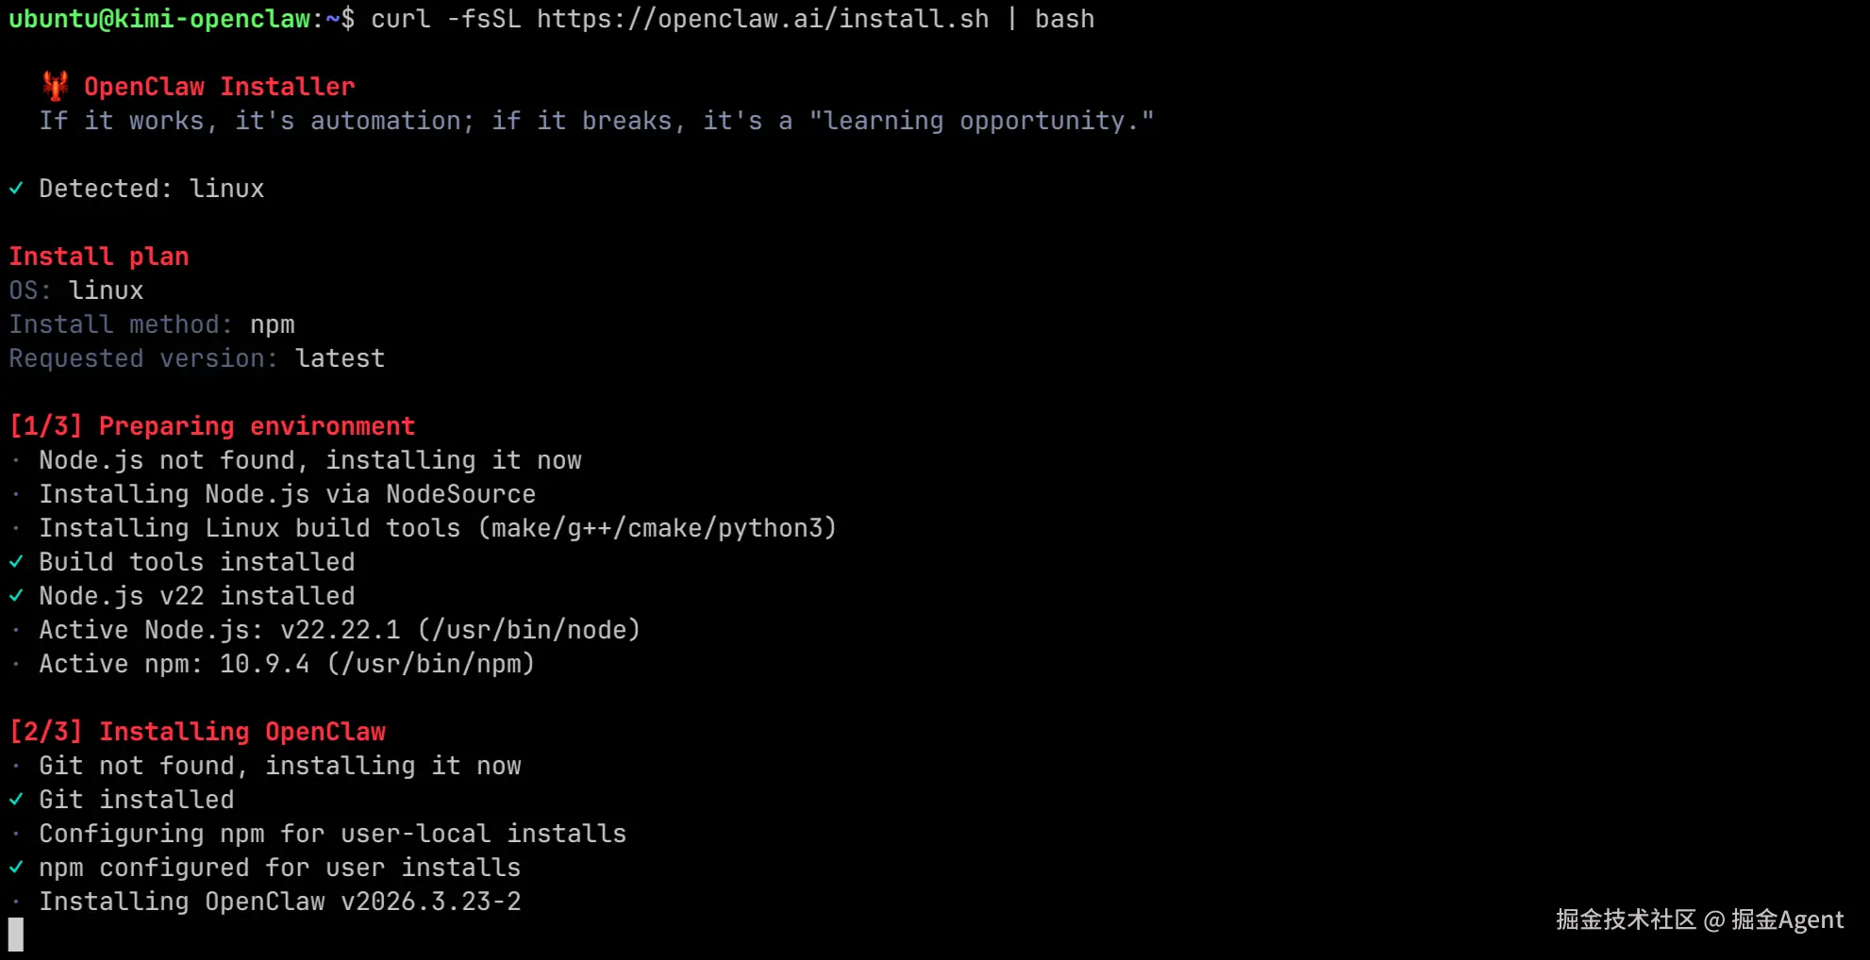Click the Install plan heading
This screenshot has height=960, width=1870.
point(99,257)
